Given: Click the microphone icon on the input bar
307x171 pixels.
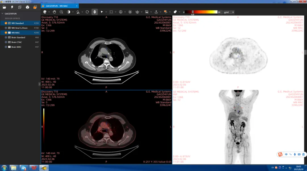Looking at the screenshot, I should click(x=295, y=154).
